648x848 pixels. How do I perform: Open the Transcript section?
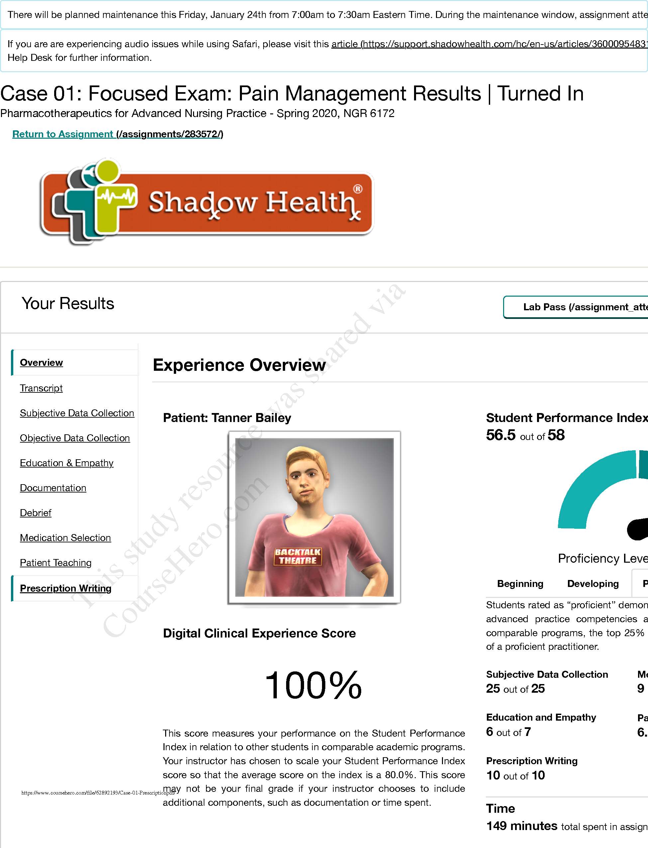[41, 387]
